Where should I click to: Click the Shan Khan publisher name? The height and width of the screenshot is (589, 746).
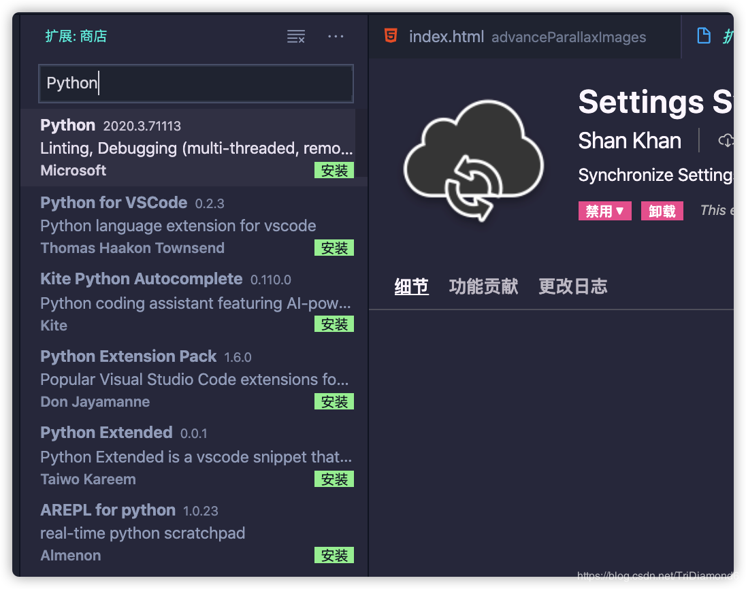point(630,141)
